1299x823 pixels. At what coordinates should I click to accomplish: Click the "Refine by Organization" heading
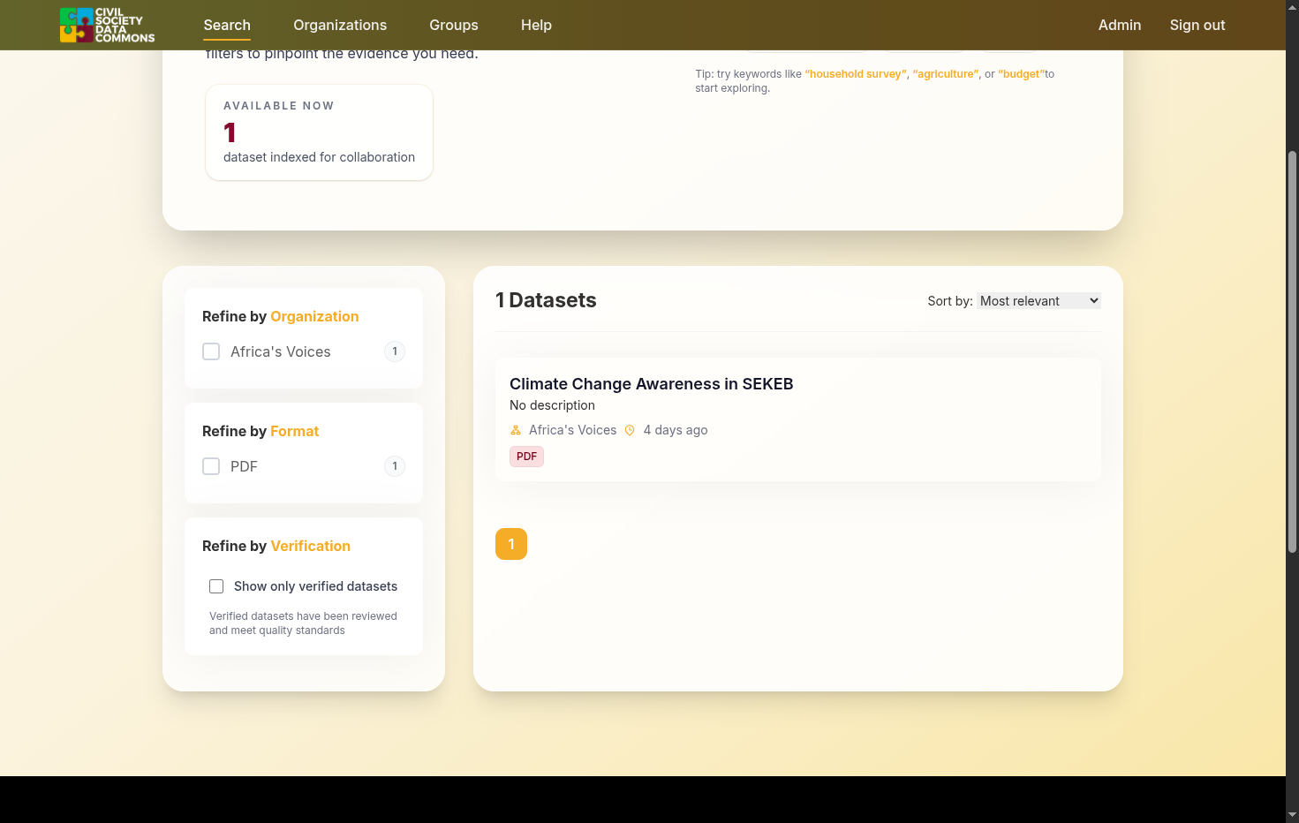(281, 316)
